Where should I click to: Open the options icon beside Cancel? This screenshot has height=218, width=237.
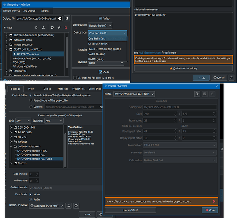coord(231,78)
